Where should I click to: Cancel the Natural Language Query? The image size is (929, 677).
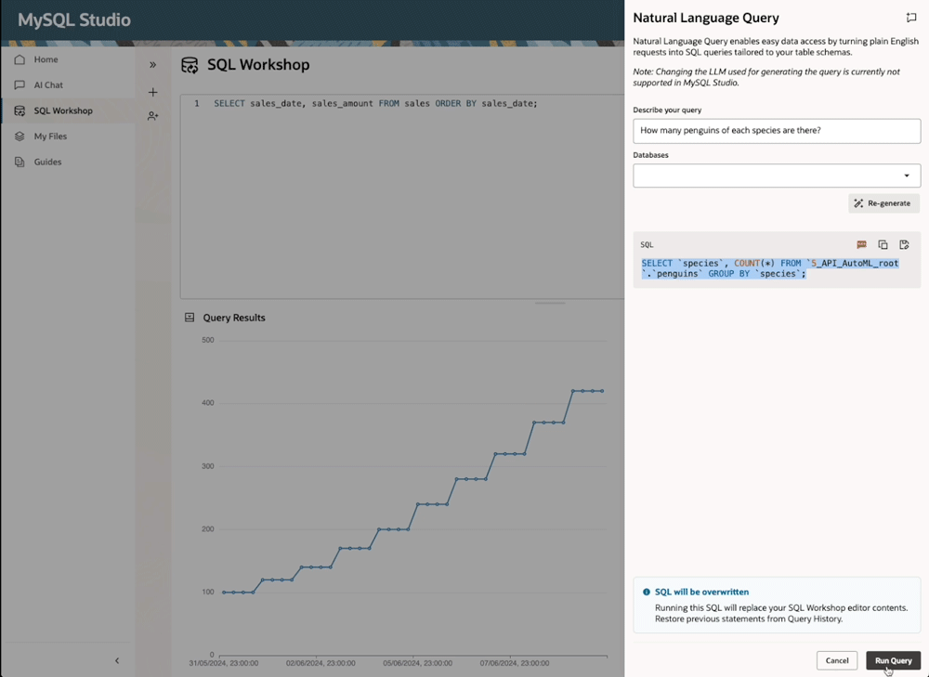[x=836, y=660]
